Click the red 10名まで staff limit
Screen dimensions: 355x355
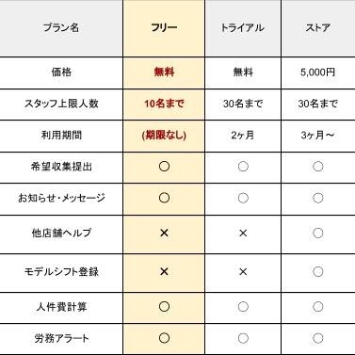click(x=164, y=104)
